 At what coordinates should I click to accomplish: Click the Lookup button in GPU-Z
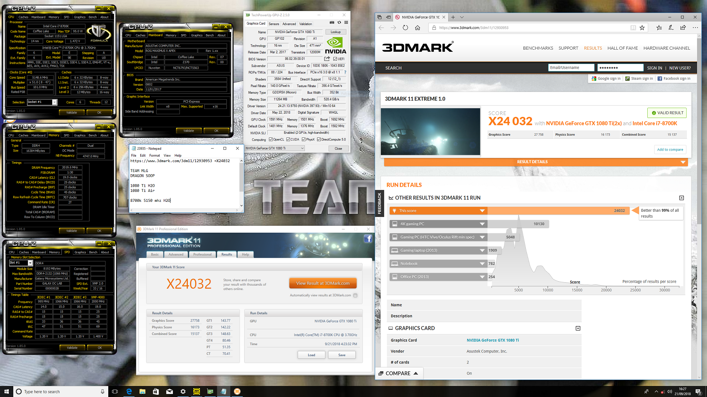coord(335,32)
